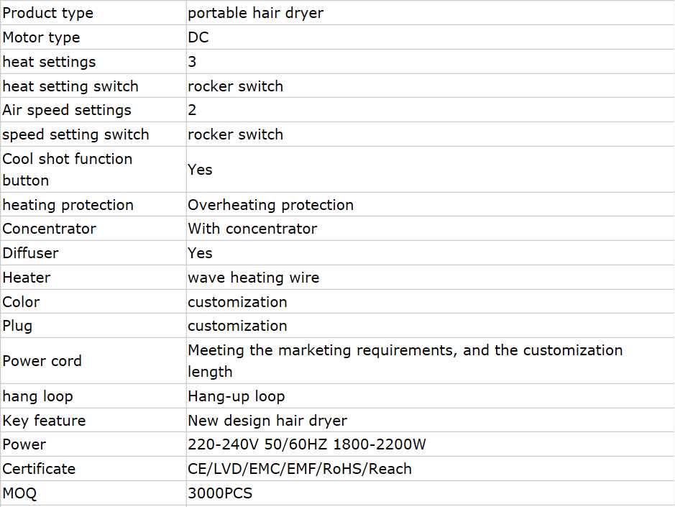Select the 'DC' motor type value
This screenshot has width=675, height=507.
[x=198, y=37]
